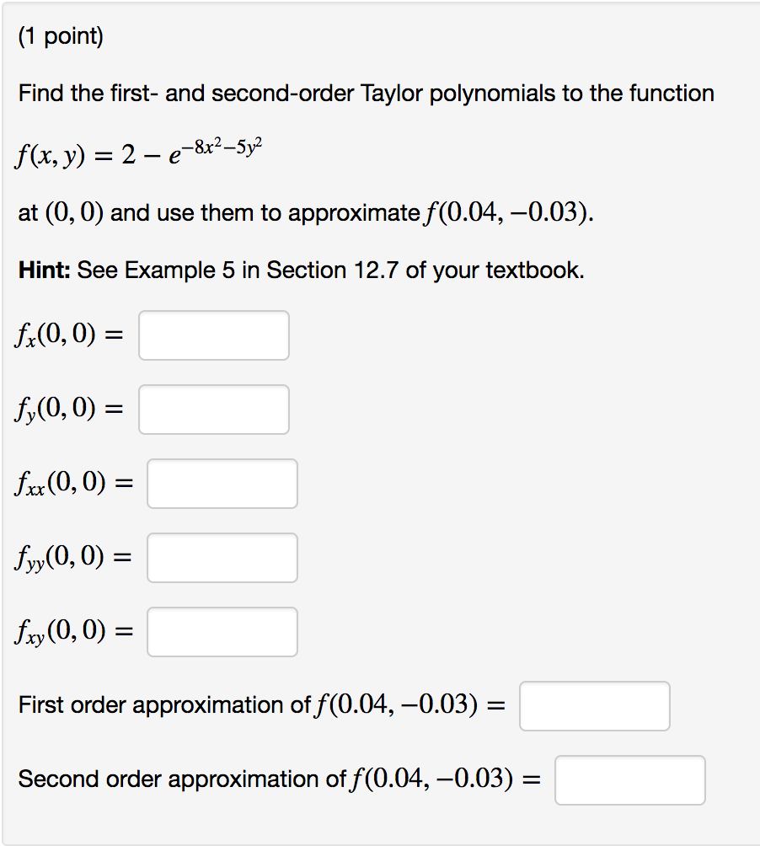Select the topmost empty answer box
Viewport: 760px width, 846px height.
click(213, 335)
